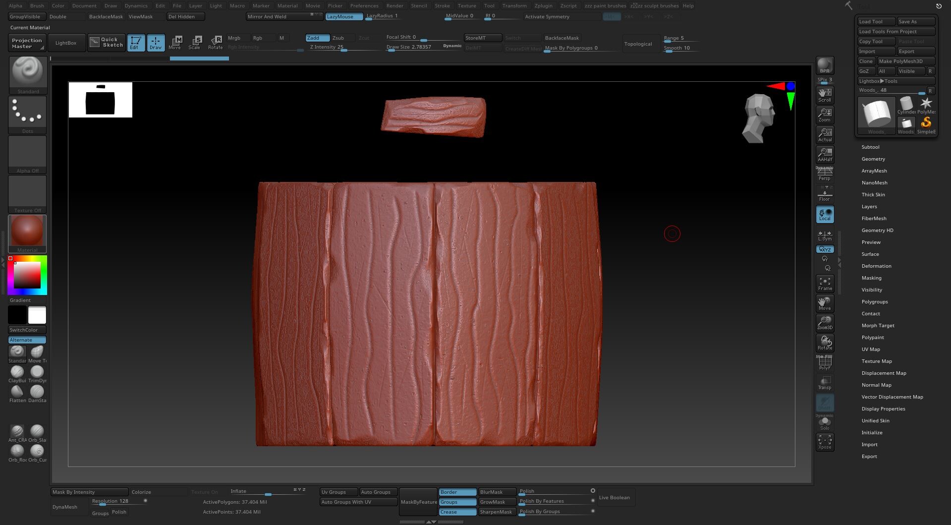The image size is (951, 525).
Task: Open the Zplugin menu
Action: [543, 6]
